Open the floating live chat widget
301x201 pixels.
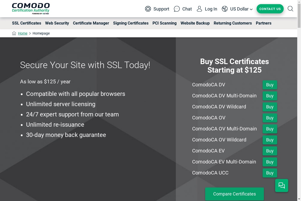(x=282, y=185)
